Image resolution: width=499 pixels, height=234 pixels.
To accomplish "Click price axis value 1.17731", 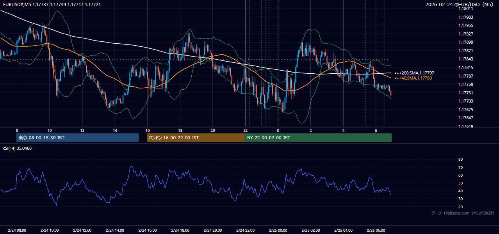I will pyautogui.click(x=466, y=93).
